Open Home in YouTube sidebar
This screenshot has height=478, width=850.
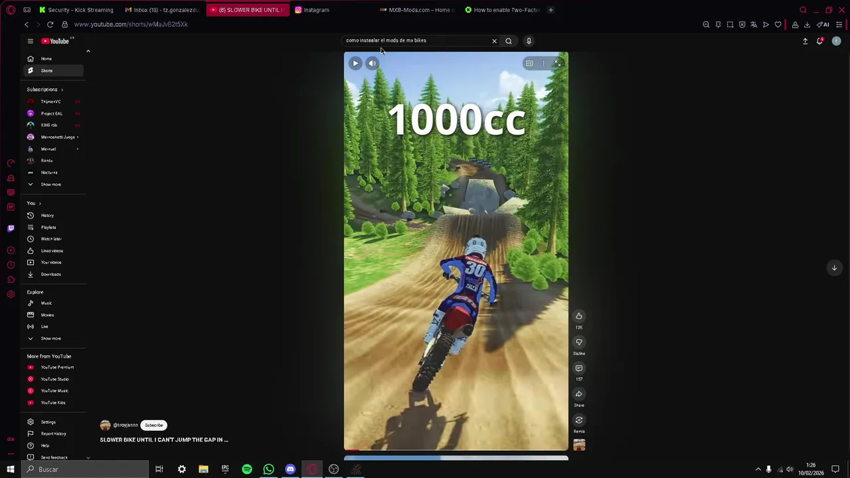[53, 58]
